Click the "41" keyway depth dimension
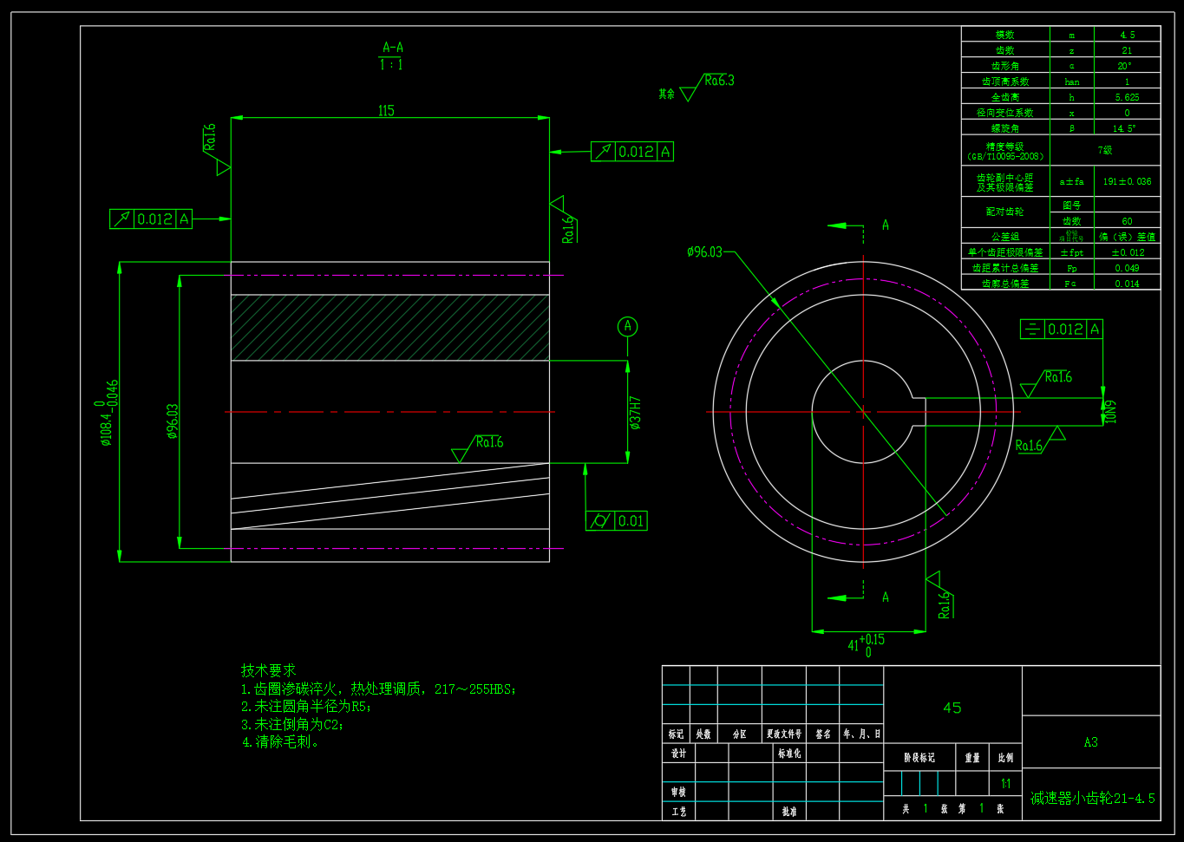This screenshot has width=1184, height=842. (866, 644)
